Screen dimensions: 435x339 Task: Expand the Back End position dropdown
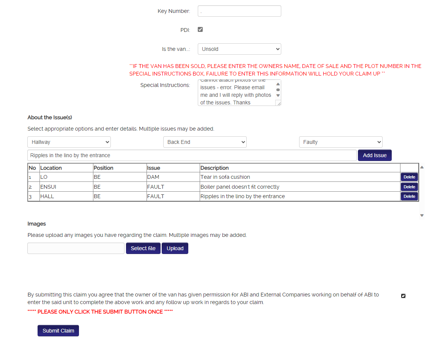click(x=205, y=142)
